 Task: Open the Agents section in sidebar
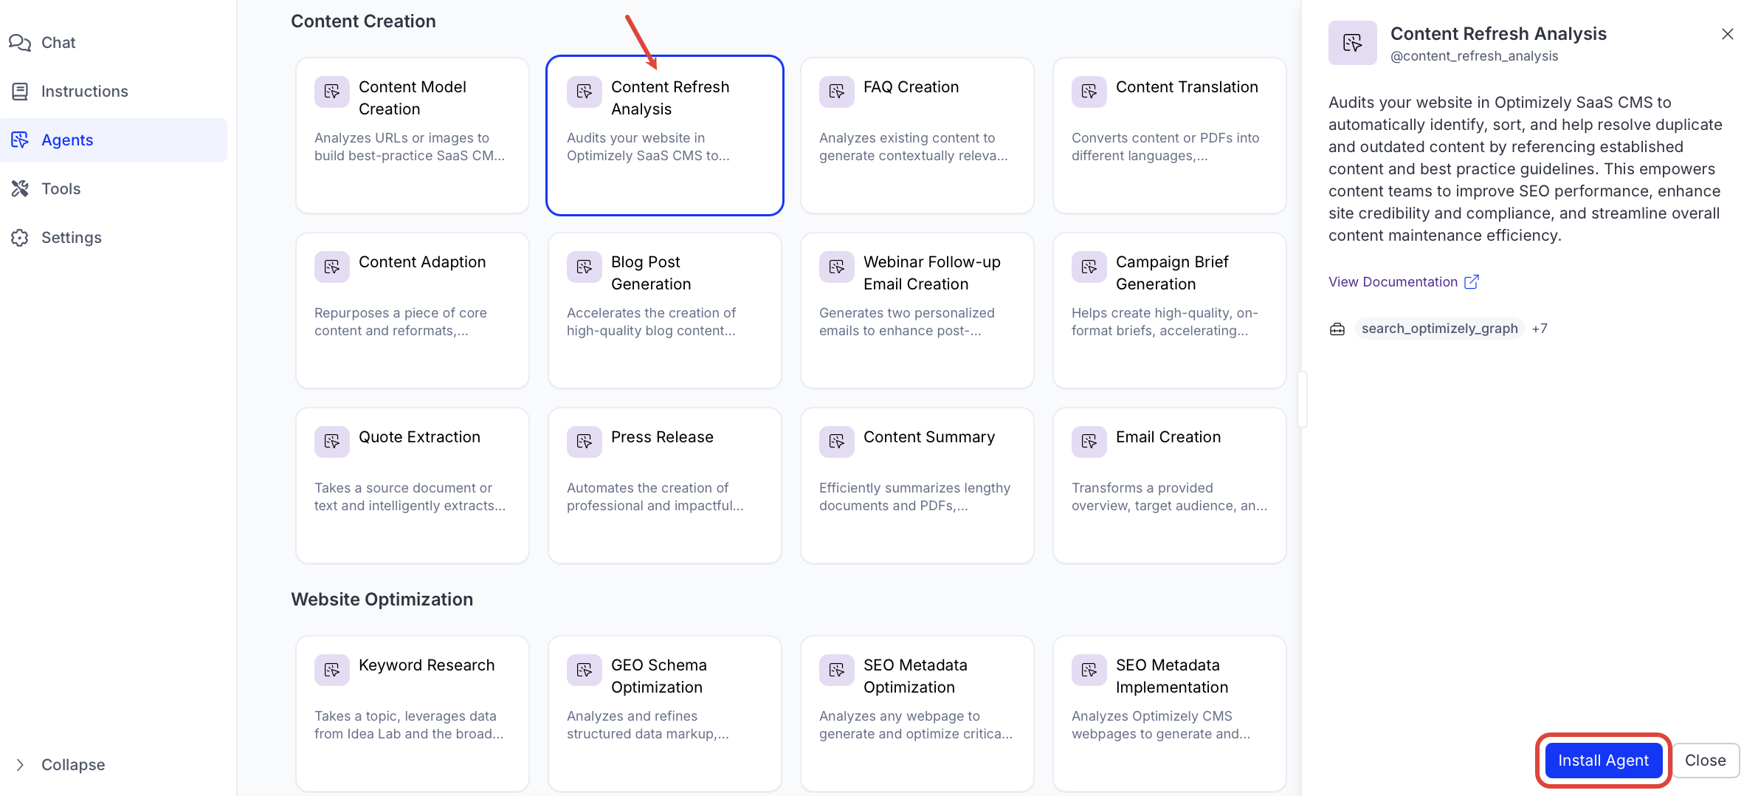(x=66, y=140)
